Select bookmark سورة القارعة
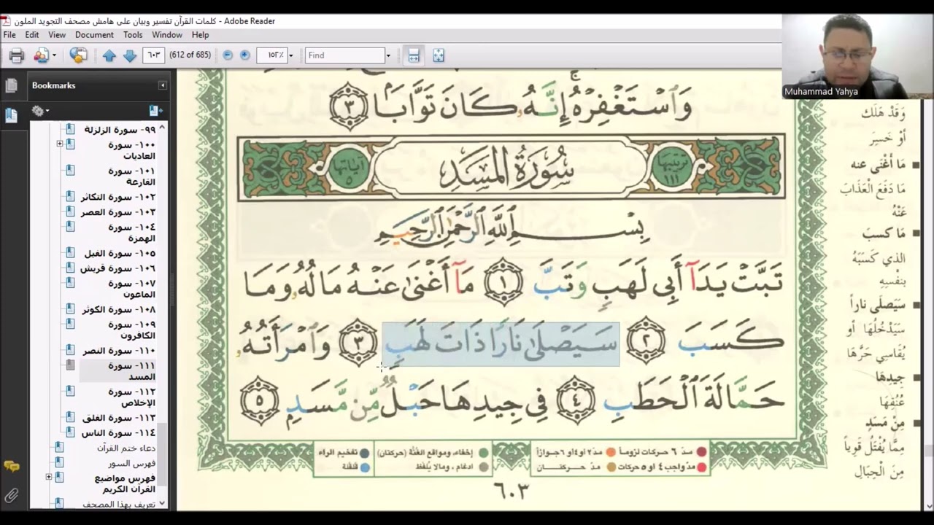Screen dimensions: 934x525 point(132,176)
